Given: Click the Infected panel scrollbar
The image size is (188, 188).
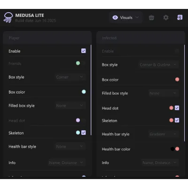Looking at the screenshot, I should [x=184, y=93].
